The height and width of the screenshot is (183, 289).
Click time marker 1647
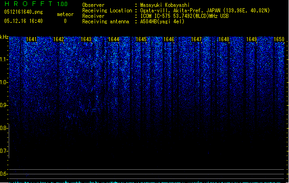(x=197, y=39)
